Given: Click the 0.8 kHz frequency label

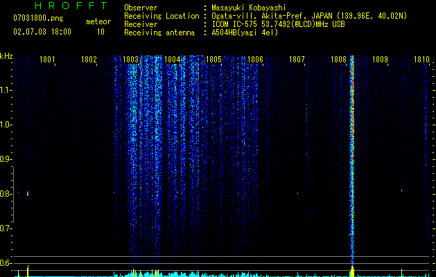Looking at the screenshot, I should (x=6, y=194).
